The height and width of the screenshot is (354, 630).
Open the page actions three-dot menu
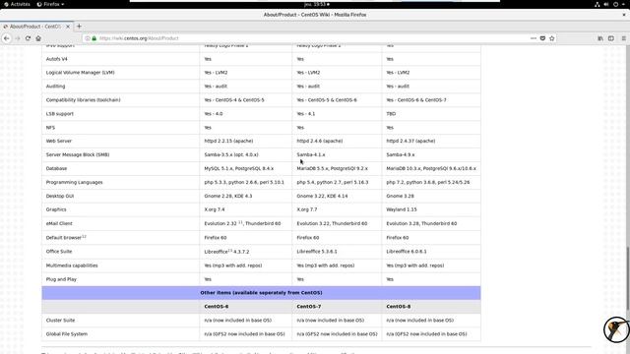click(x=534, y=38)
